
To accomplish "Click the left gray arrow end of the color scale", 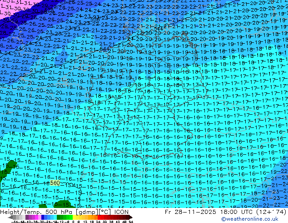I will click(10, 217).
